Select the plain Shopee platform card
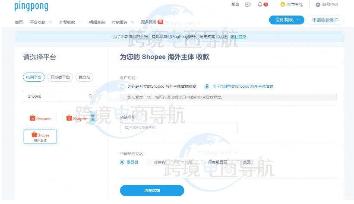This screenshot has width=354, height=204. point(40,118)
